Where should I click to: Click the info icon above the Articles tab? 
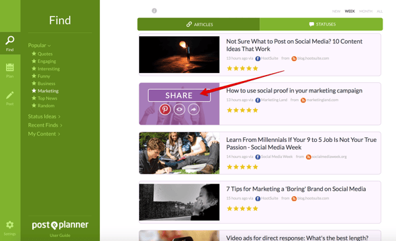pos(154,11)
